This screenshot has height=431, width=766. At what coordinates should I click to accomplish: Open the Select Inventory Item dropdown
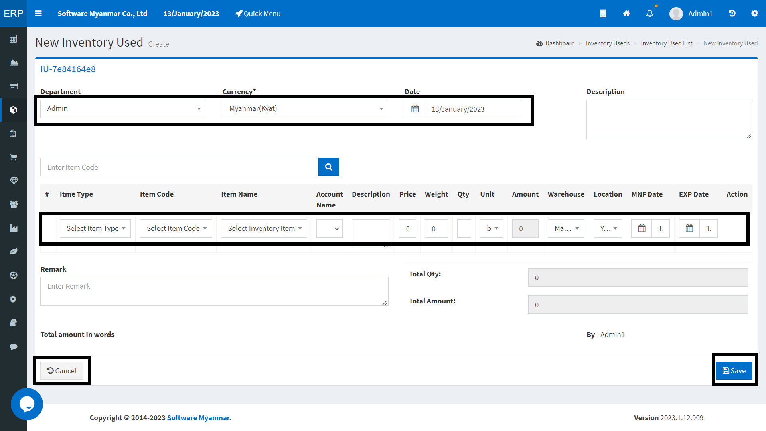(264, 228)
